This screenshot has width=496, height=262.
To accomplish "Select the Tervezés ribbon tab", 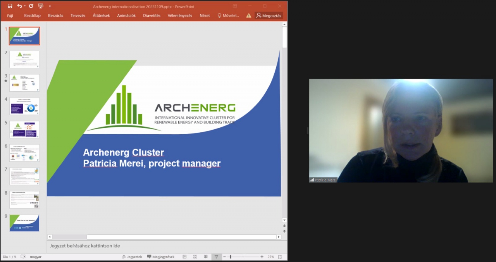I will (78, 16).
